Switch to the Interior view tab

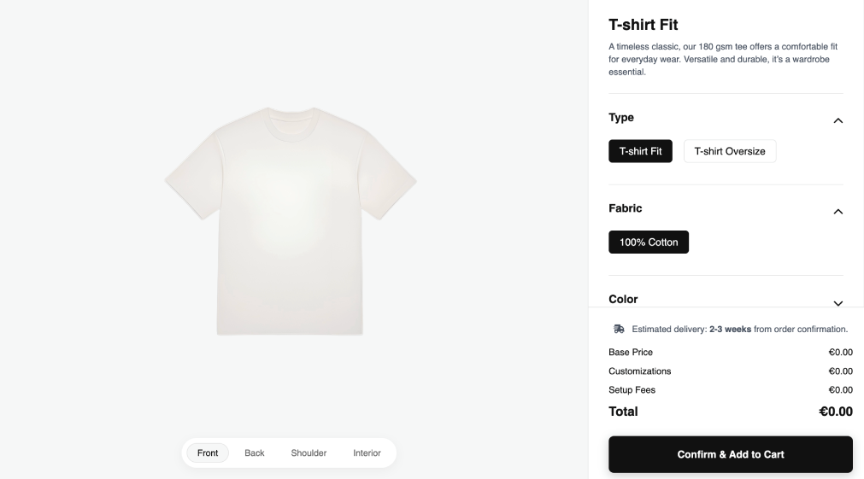click(367, 453)
